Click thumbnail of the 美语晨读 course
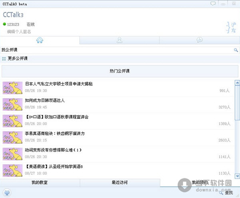This screenshot has height=198, width=240. (x=12, y=170)
